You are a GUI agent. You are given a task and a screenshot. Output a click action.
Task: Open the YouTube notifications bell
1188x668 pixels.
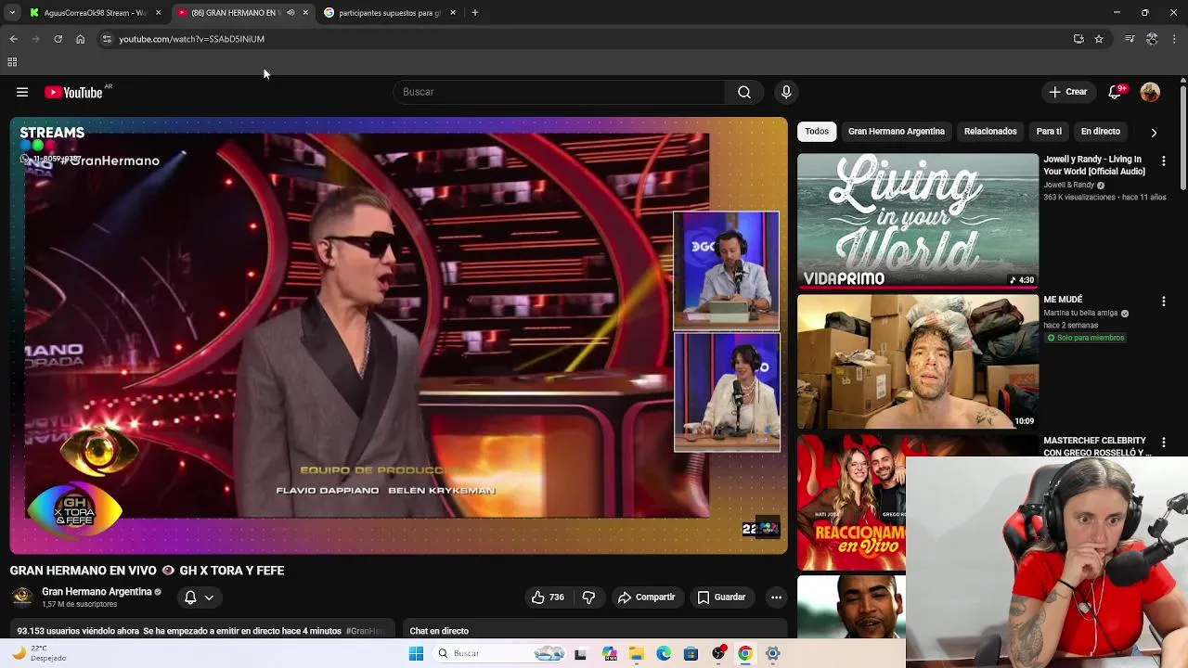pyautogui.click(x=1115, y=92)
